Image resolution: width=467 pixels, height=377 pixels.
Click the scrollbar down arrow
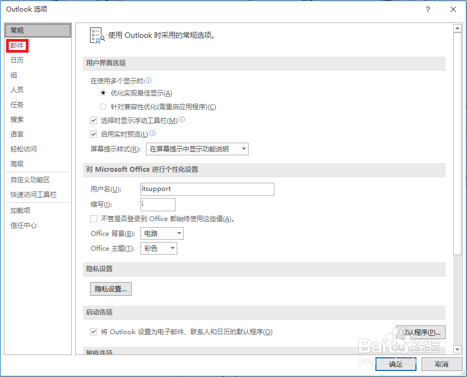(x=457, y=349)
